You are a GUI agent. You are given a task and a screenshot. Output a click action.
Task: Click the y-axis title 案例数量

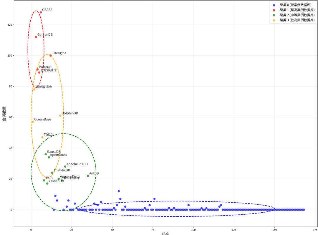click(x=4, y=114)
